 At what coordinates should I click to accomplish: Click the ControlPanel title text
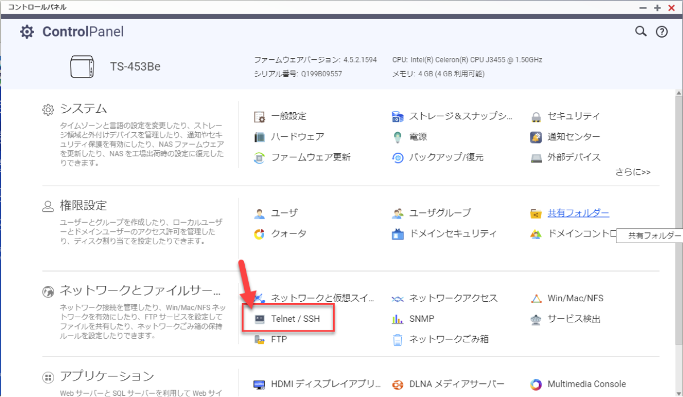[83, 32]
